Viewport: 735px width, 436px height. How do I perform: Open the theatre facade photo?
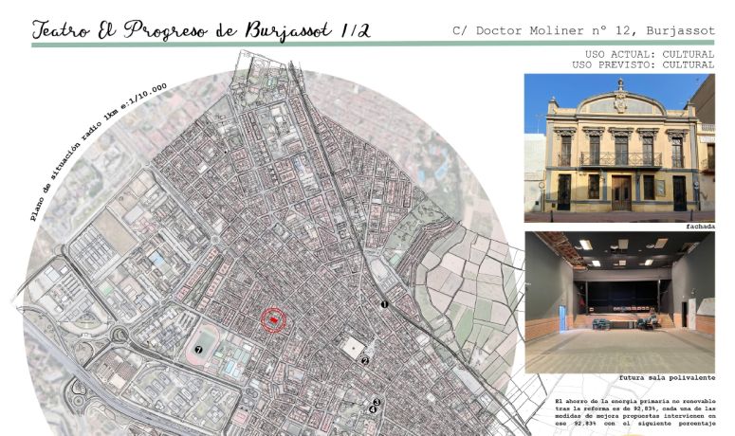[619, 148]
